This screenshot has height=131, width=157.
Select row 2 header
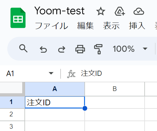(11, 115)
